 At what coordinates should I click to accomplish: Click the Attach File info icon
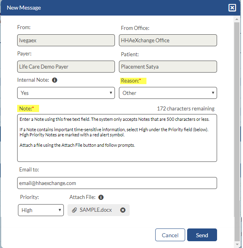(101, 197)
